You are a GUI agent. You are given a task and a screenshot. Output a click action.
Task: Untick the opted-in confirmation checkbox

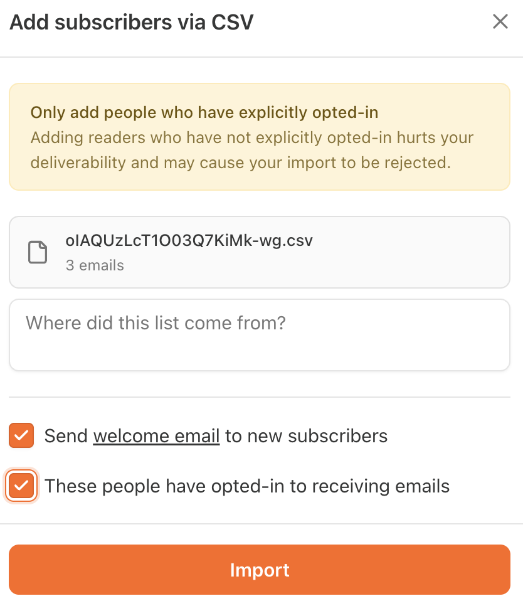point(21,486)
